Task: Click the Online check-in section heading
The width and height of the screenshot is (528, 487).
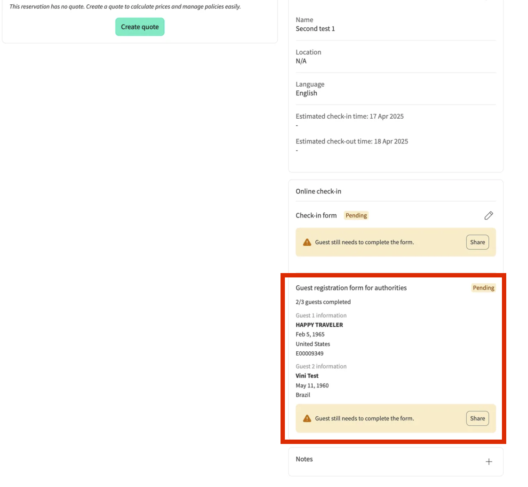Action: (x=318, y=191)
